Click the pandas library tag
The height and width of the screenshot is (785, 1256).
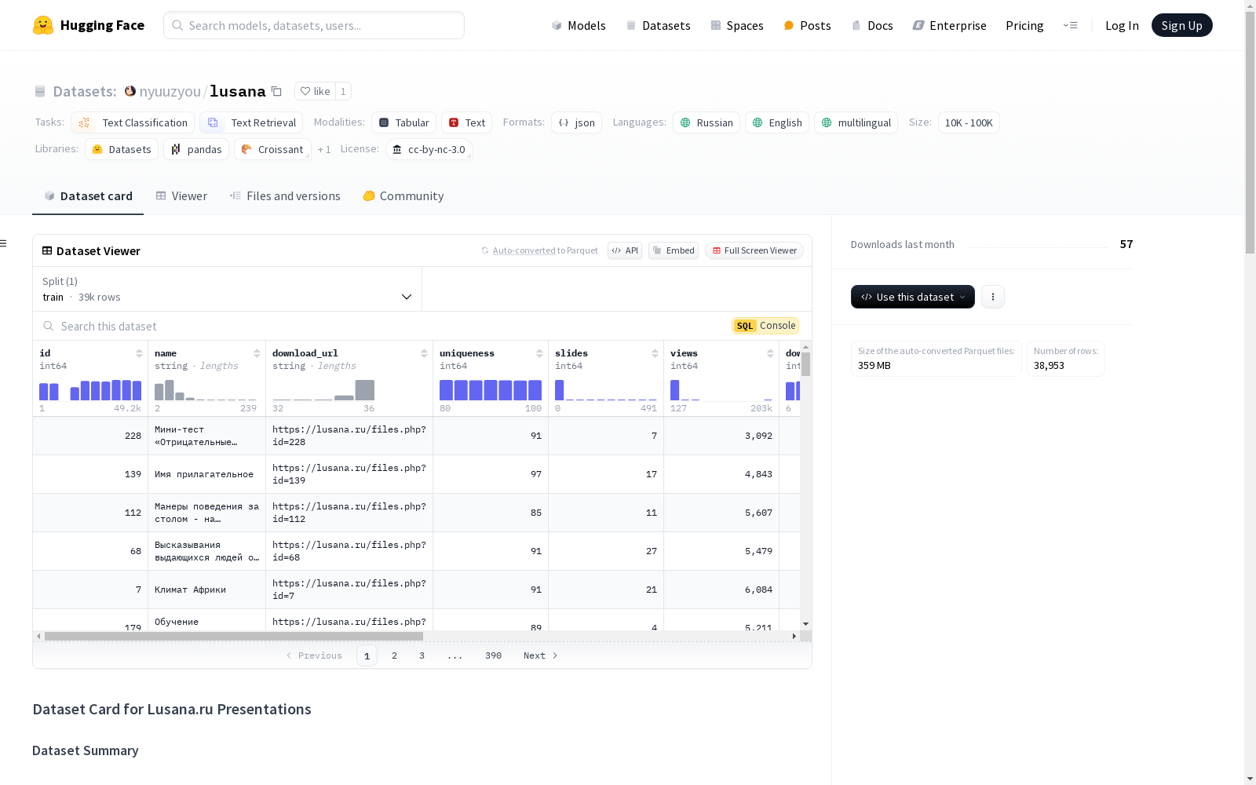click(196, 149)
